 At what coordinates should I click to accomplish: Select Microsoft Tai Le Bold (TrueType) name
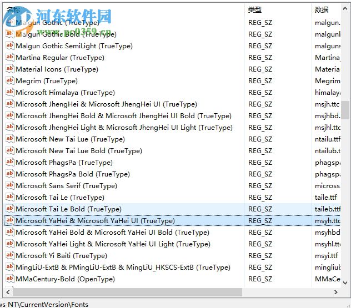[x=68, y=209]
